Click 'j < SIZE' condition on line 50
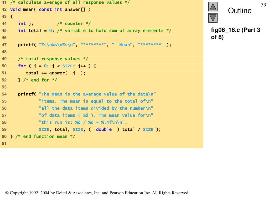This screenshot has height=202, width=269. pos(62,66)
